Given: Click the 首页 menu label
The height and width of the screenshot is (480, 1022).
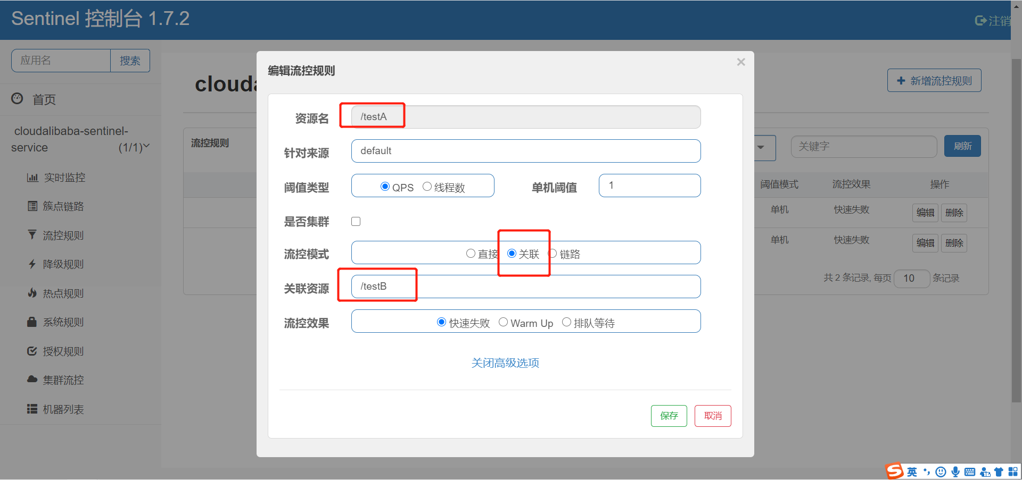Looking at the screenshot, I should (x=44, y=99).
